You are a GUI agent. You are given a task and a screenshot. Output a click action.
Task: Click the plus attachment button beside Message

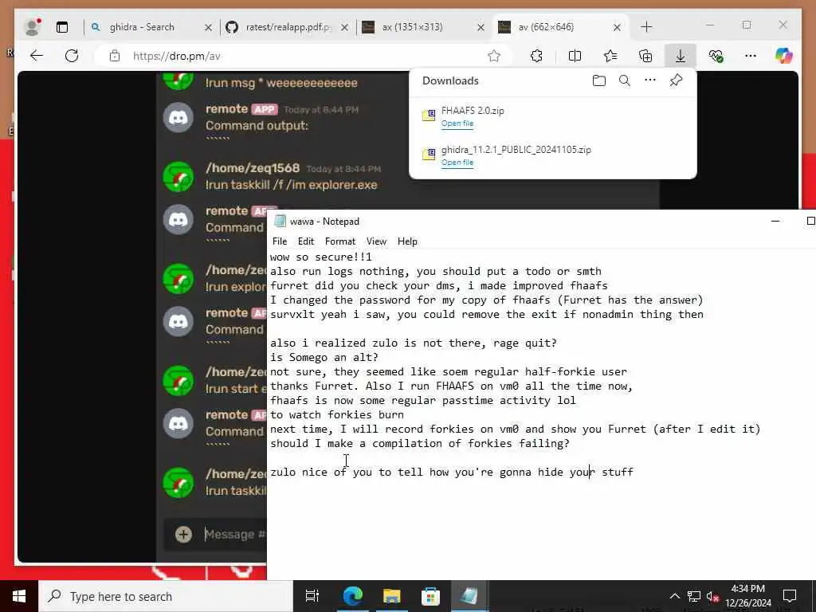point(183,535)
